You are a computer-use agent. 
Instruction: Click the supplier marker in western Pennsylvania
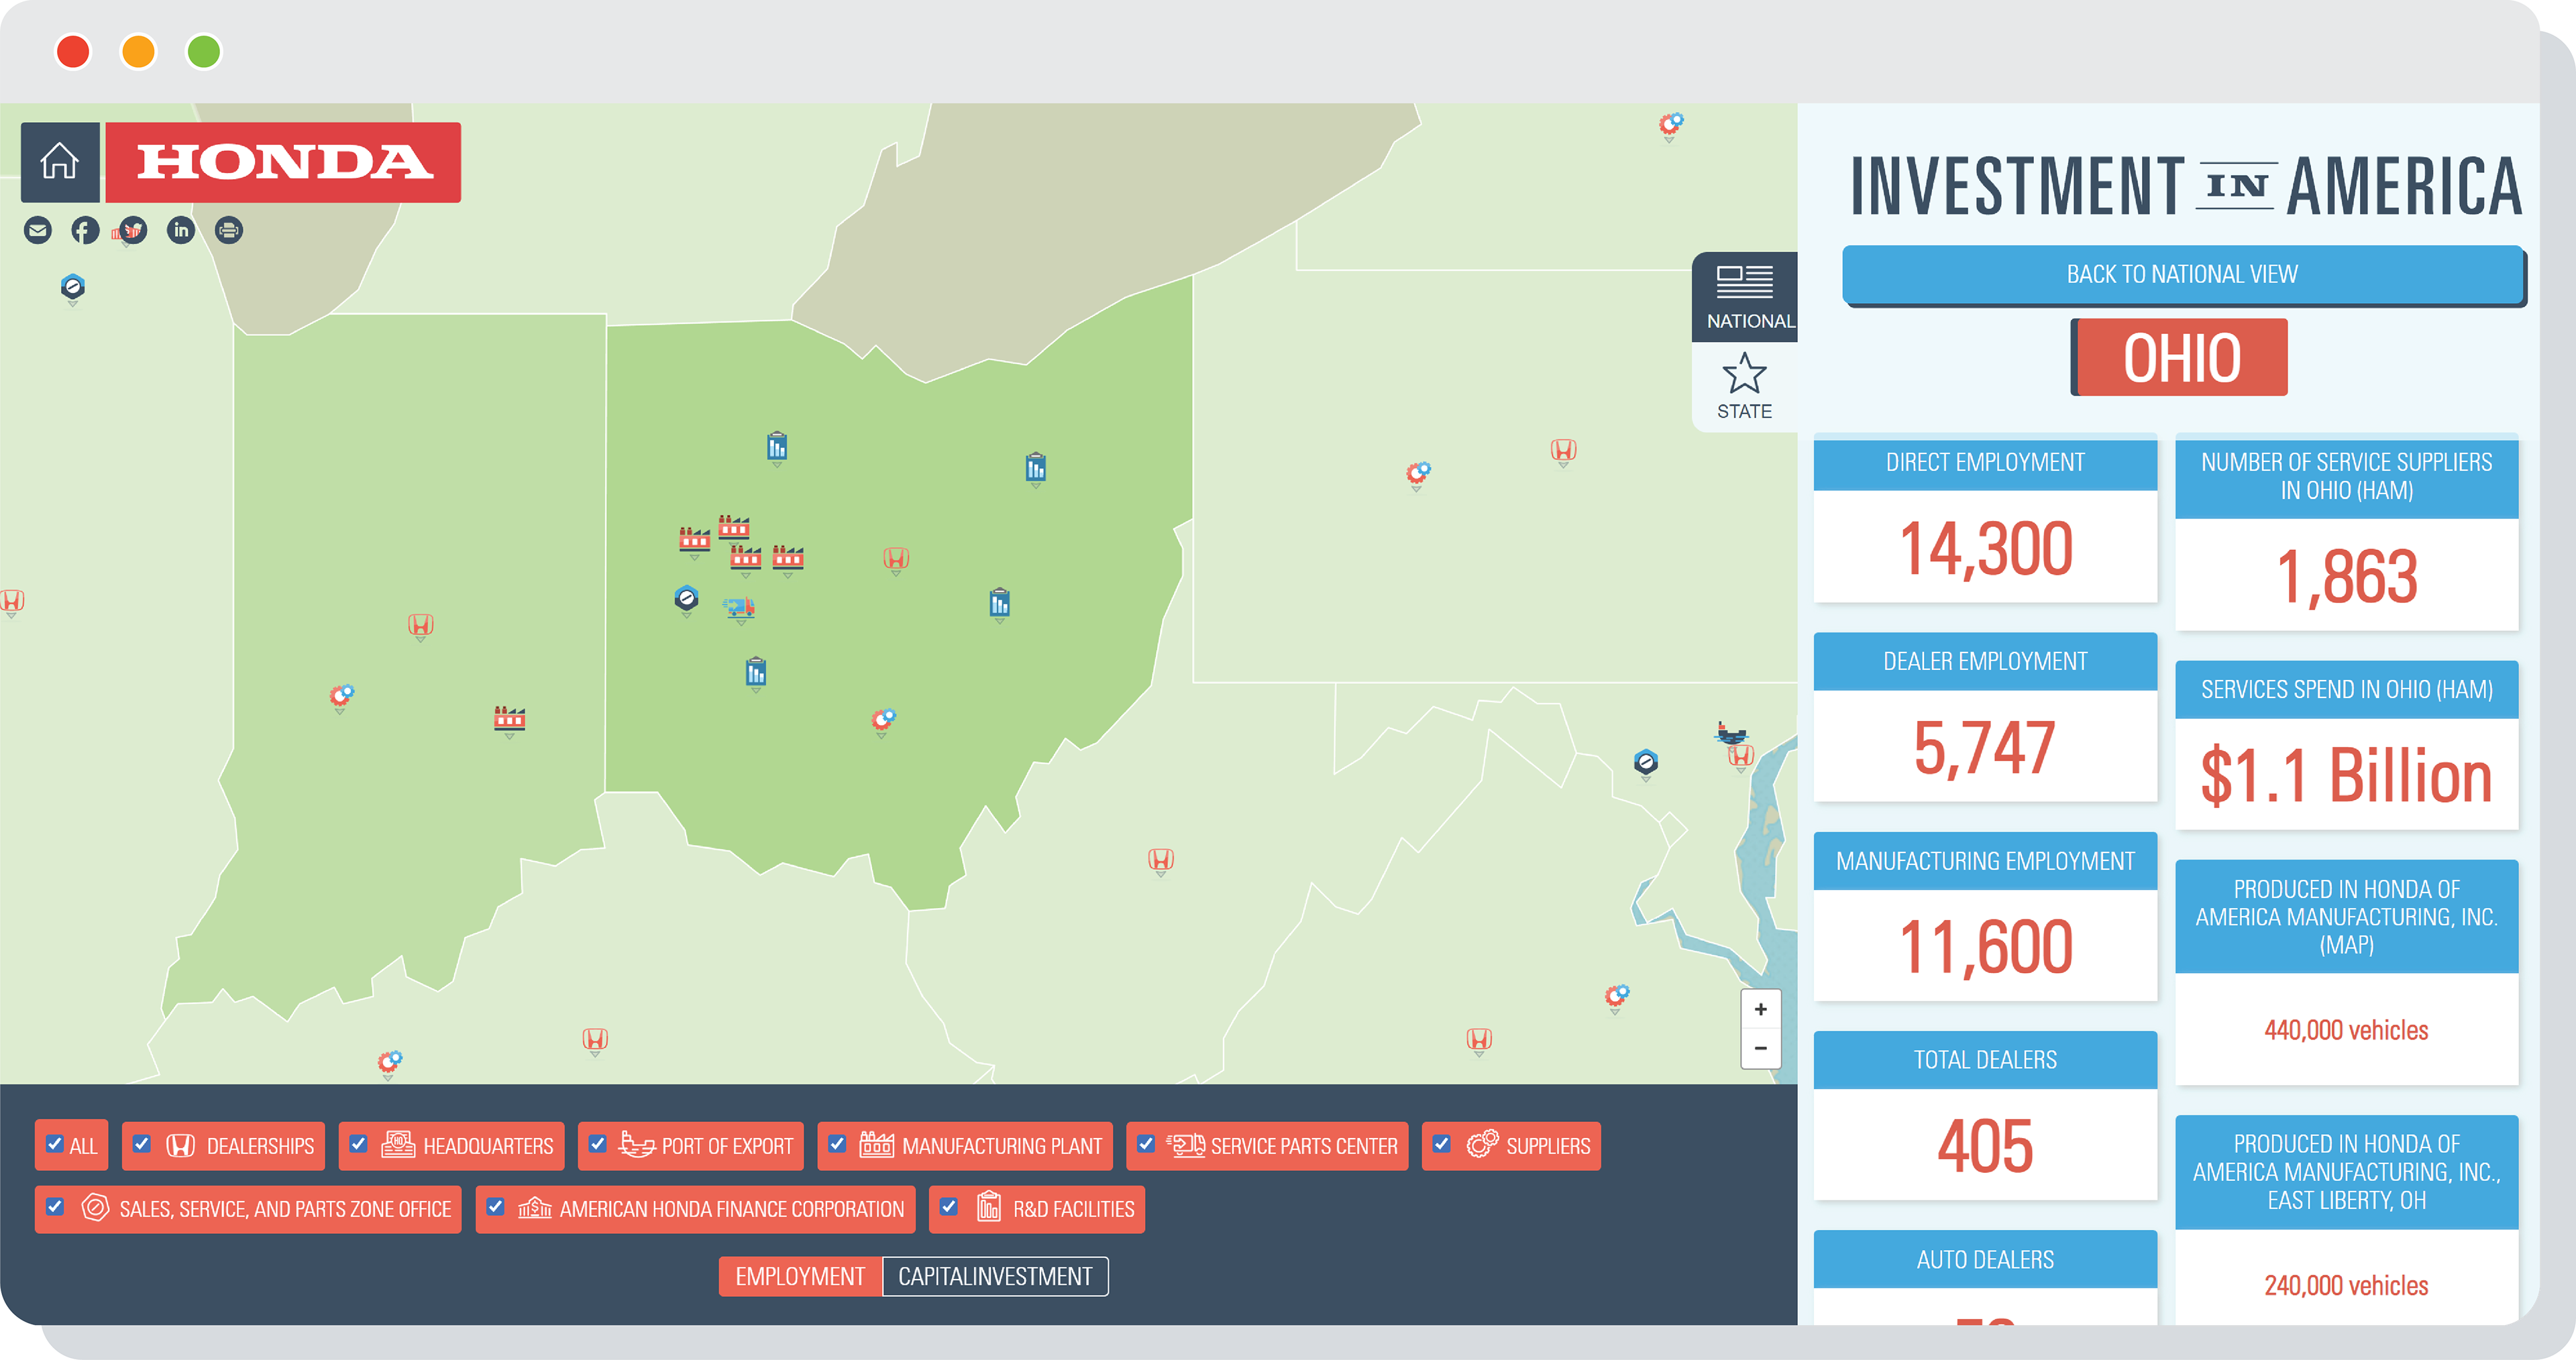pos(1418,473)
